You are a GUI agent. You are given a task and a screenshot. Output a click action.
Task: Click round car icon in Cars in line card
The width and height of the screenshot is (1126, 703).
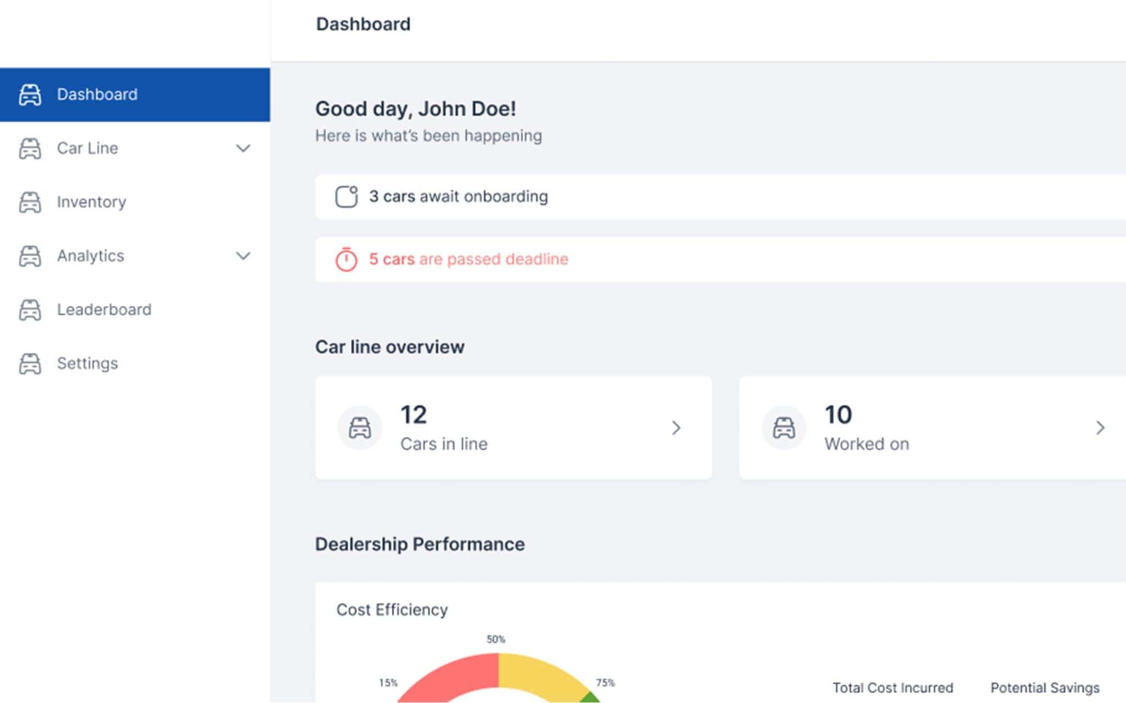pyautogui.click(x=360, y=428)
